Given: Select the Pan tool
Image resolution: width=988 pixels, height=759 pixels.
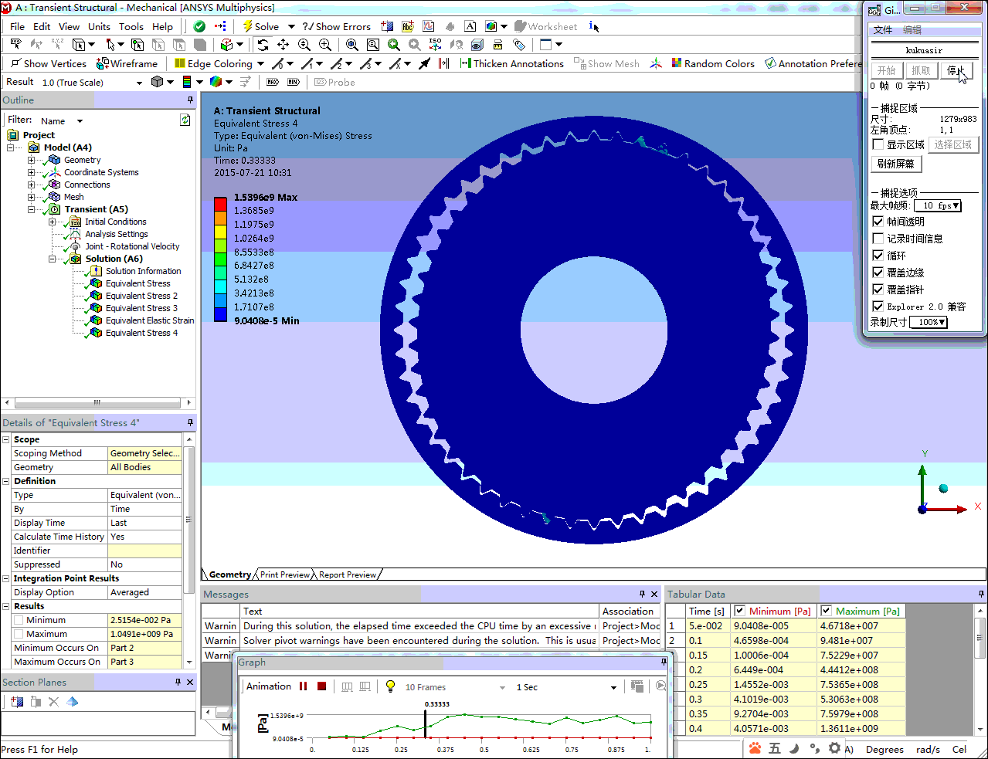Looking at the screenshot, I should point(283,45).
